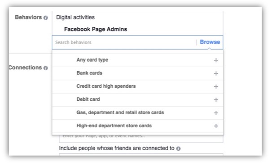
Task: Focus the Search behaviors input field
Action: click(x=124, y=42)
